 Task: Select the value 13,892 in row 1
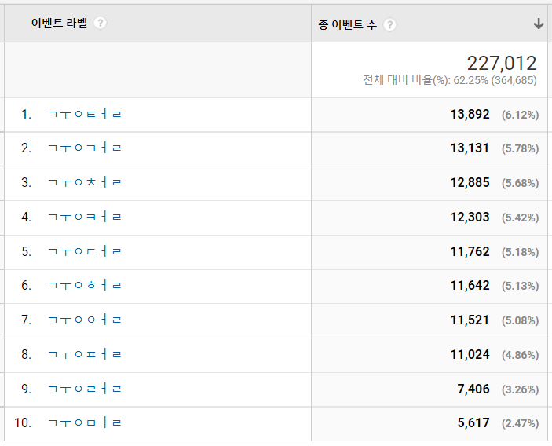point(470,114)
